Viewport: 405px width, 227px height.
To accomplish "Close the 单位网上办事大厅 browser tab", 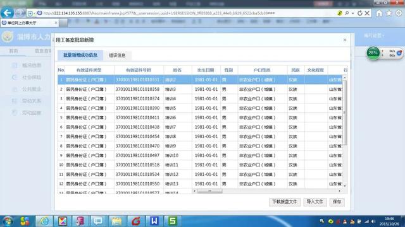I will (56, 23).
